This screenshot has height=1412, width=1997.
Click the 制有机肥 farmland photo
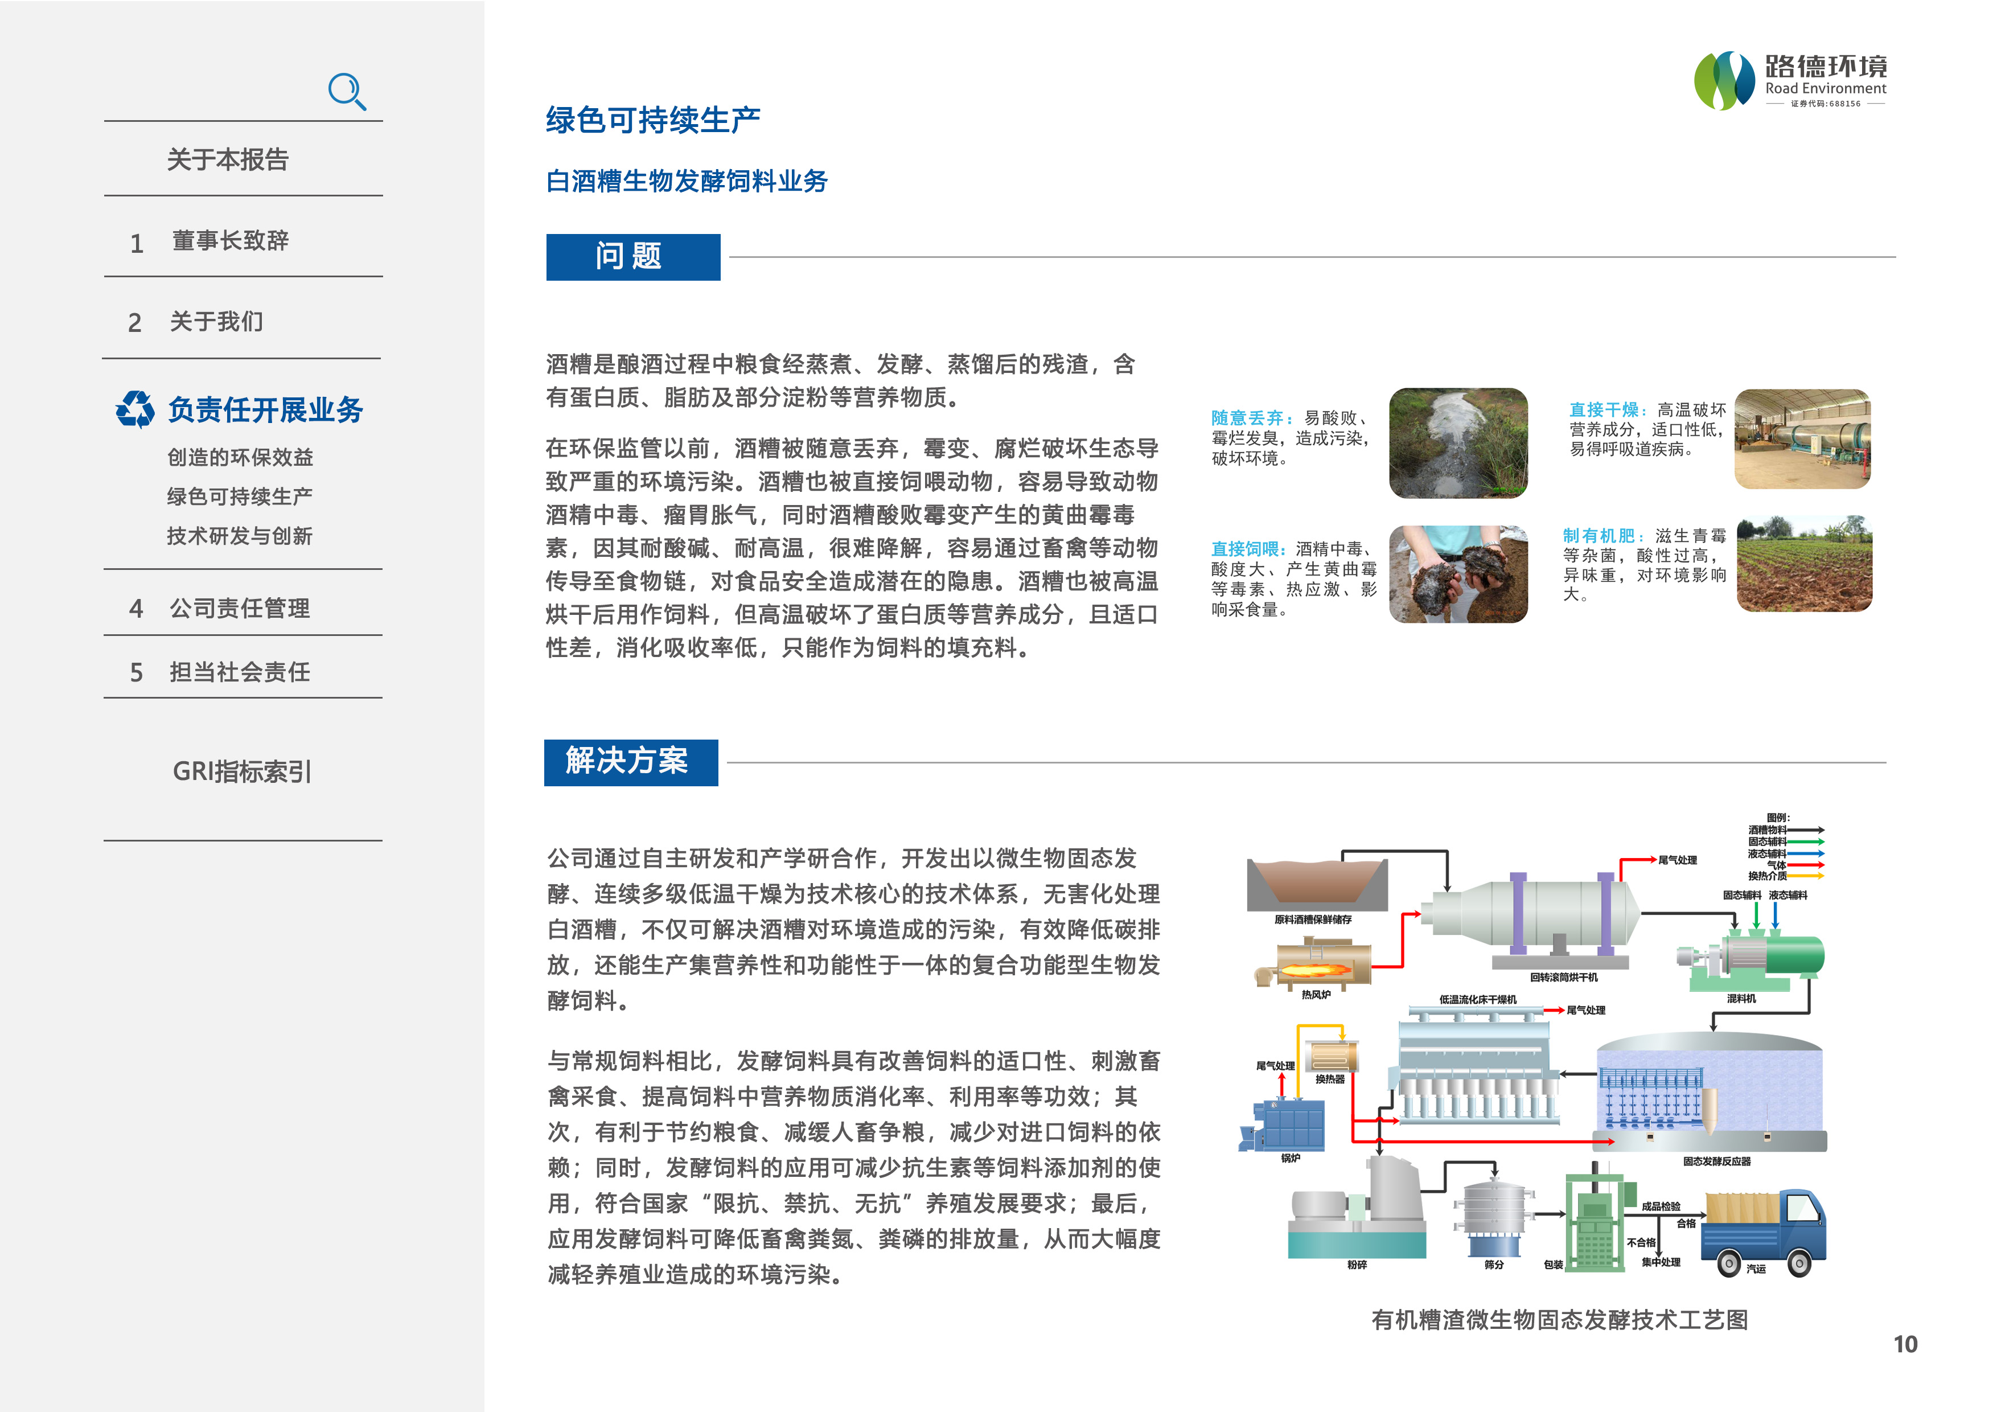pos(1804,564)
